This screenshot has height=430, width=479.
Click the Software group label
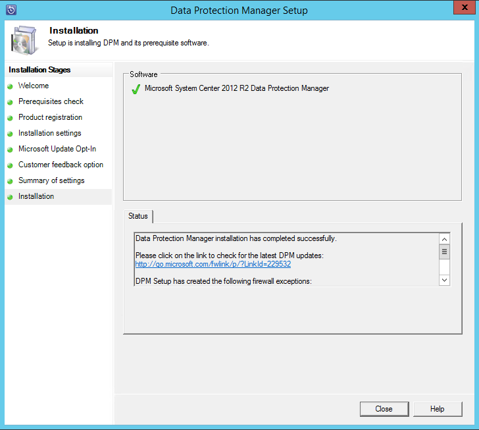tap(143, 74)
